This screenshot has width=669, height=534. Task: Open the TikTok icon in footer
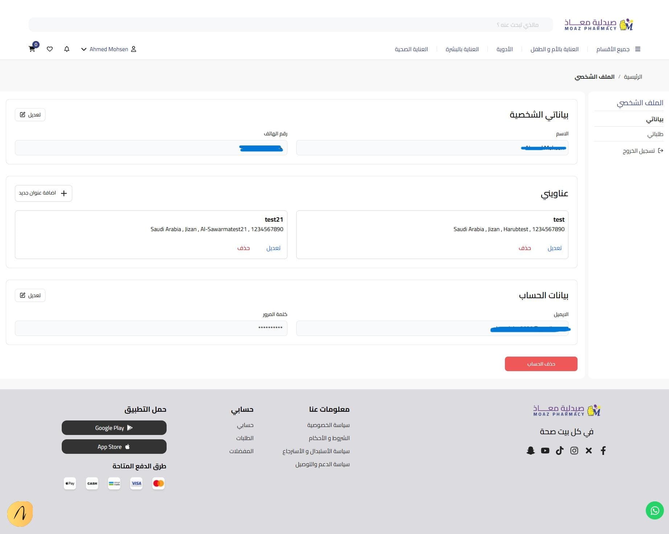(559, 451)
